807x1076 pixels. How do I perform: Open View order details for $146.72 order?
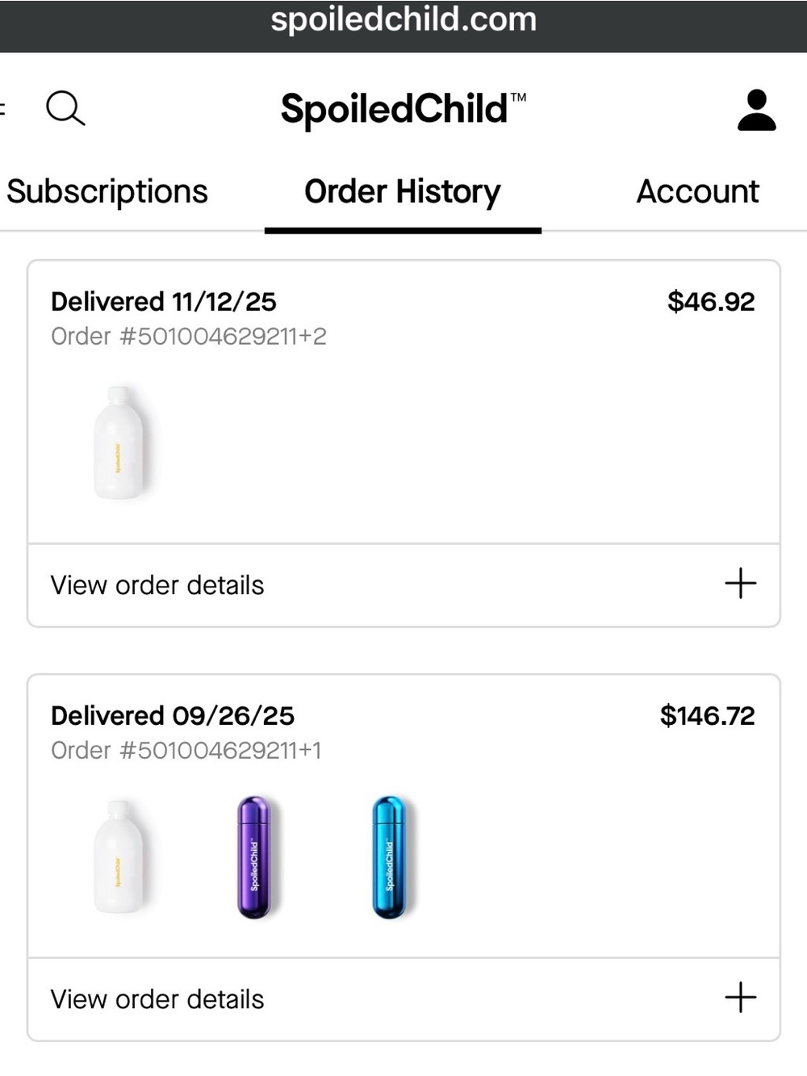[403, 999]
